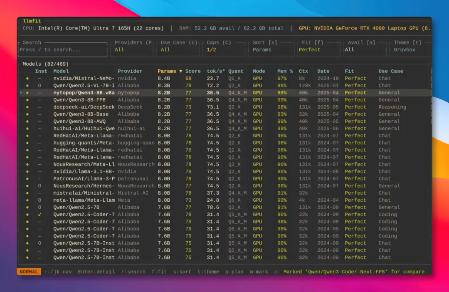
Task: Click the 128k context value
Action: (x=305, y=85)
